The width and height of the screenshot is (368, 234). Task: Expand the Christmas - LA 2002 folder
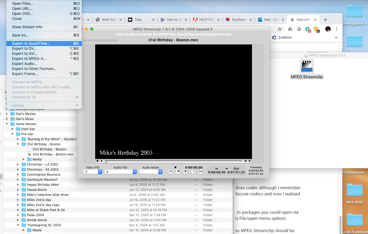point(18,165)
